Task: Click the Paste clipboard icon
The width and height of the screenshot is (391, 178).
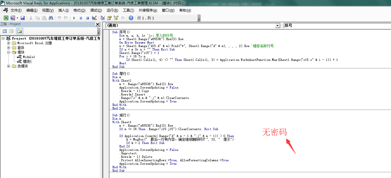Action: click(44, 18)
